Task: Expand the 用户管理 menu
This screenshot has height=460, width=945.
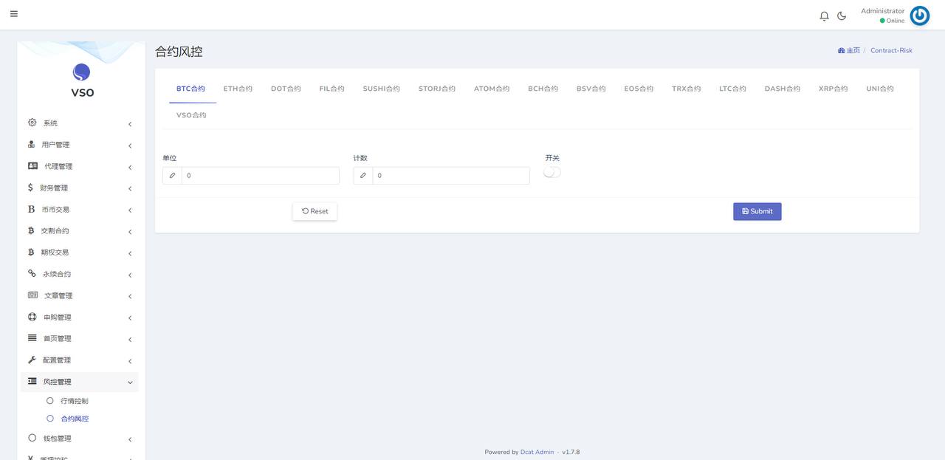Action: pyautogui.click(x=56, y=145)
